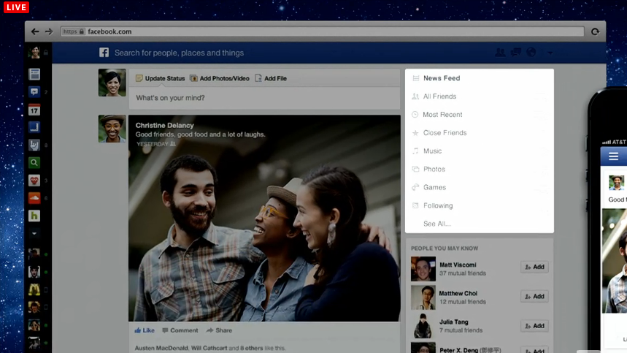Add Matt Viscomi as a friend
The height and width of the screenshot is (353, 627).
(534, 267)
